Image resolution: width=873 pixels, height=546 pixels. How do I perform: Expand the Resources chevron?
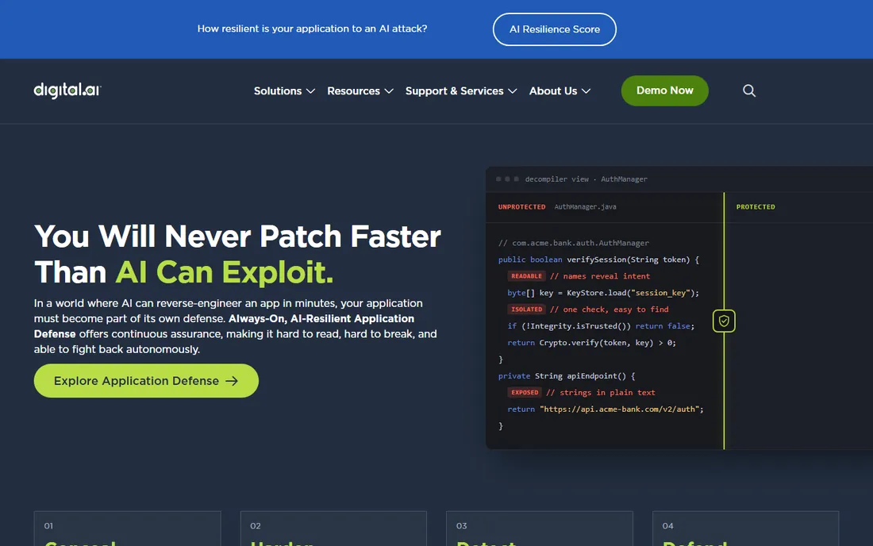[x=389, y=91]
